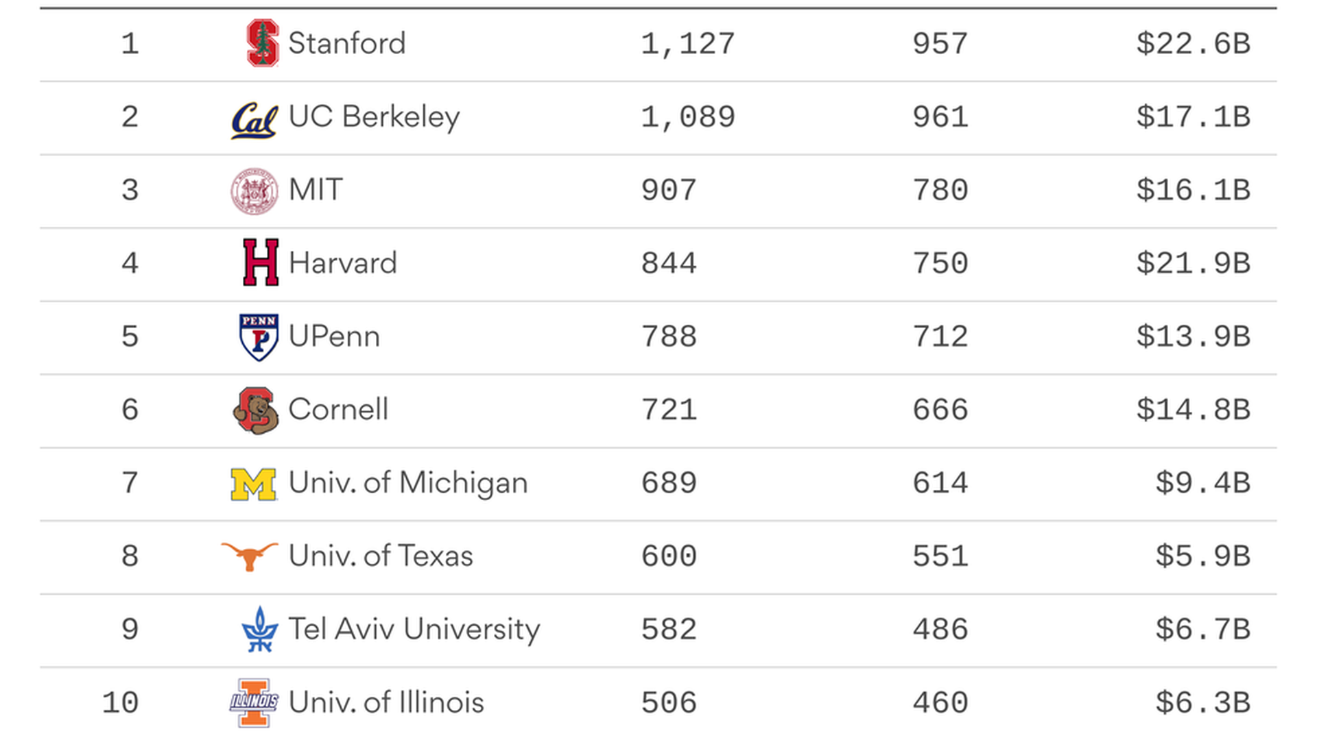
Task: Click the Tel Aviv University logo
Action: 260,629
